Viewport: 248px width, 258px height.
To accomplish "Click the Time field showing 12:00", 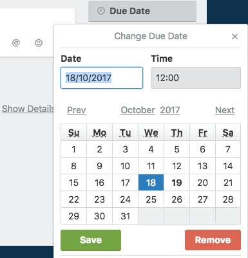I will 196,78.
